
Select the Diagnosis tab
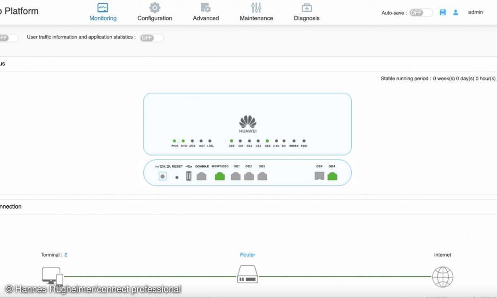pyautogui.click(x=306, y=12)
